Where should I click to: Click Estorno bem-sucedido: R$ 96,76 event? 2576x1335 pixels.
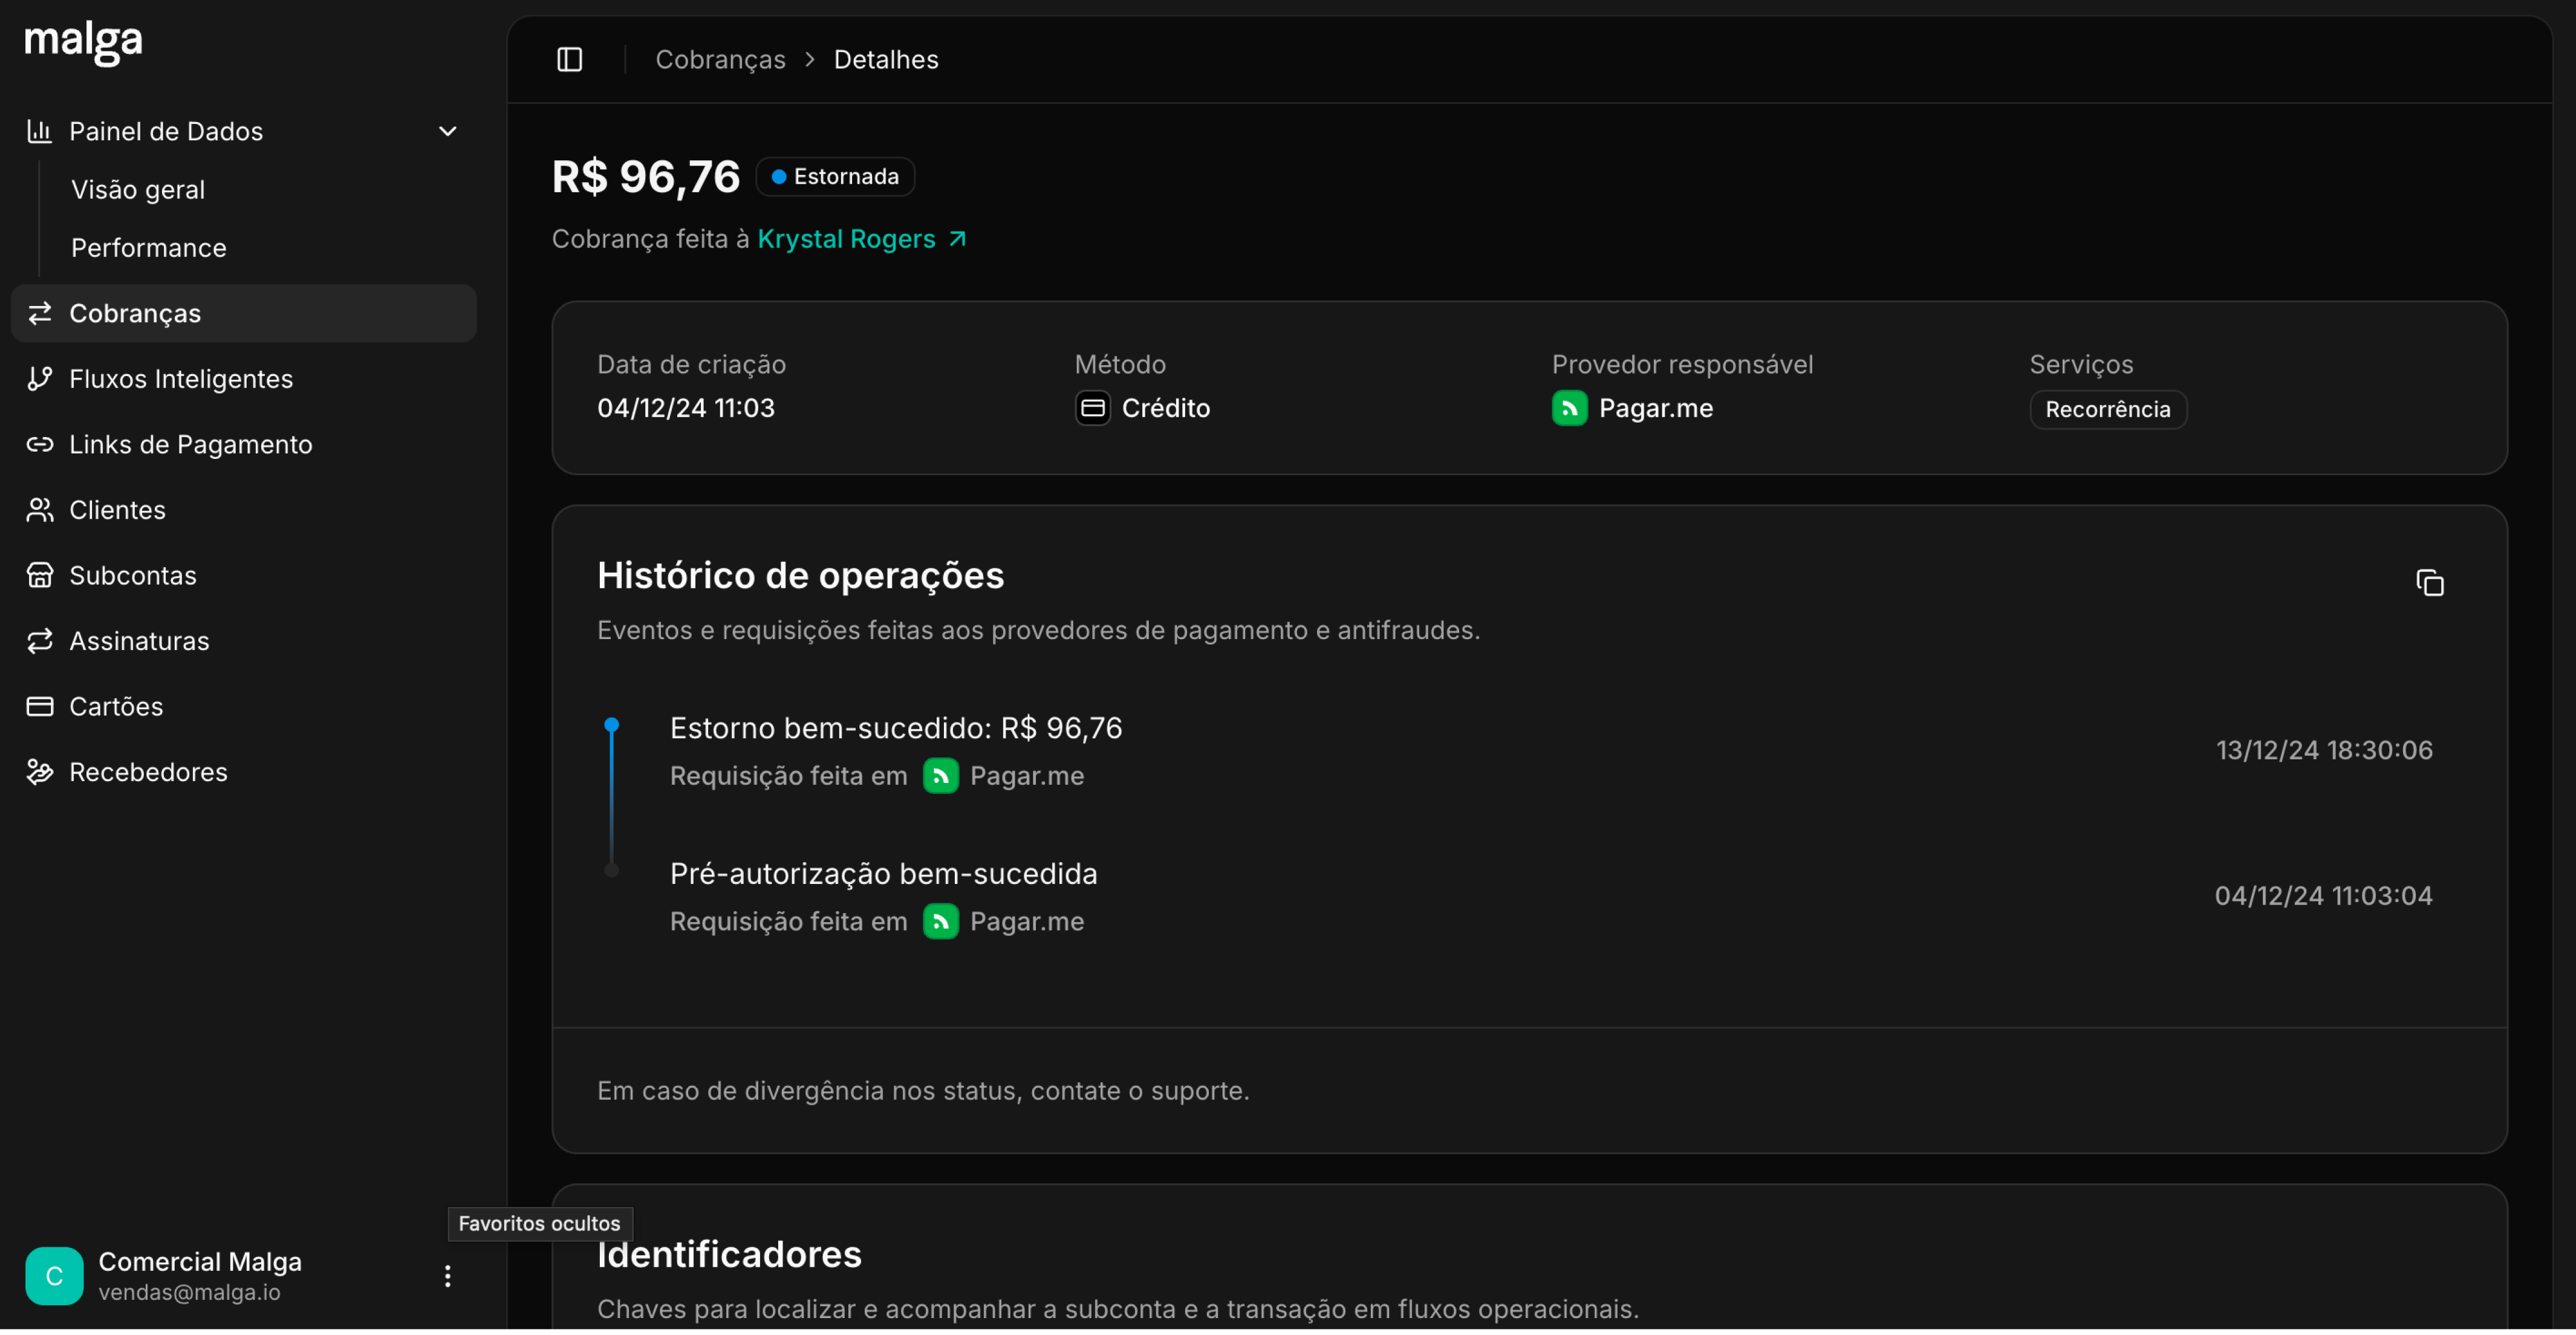(x=896, y=729)
